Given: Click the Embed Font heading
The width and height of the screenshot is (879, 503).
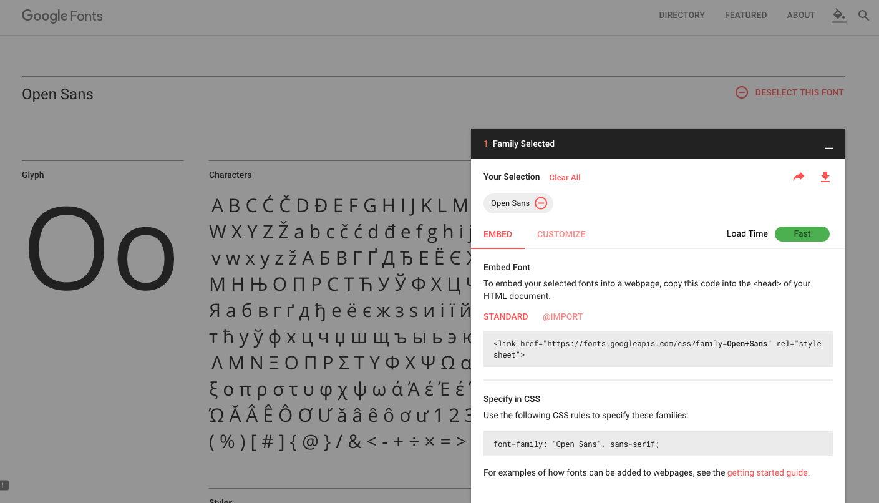Looking at the screenshot, I should pyautogui.click(x=507, y=267).
